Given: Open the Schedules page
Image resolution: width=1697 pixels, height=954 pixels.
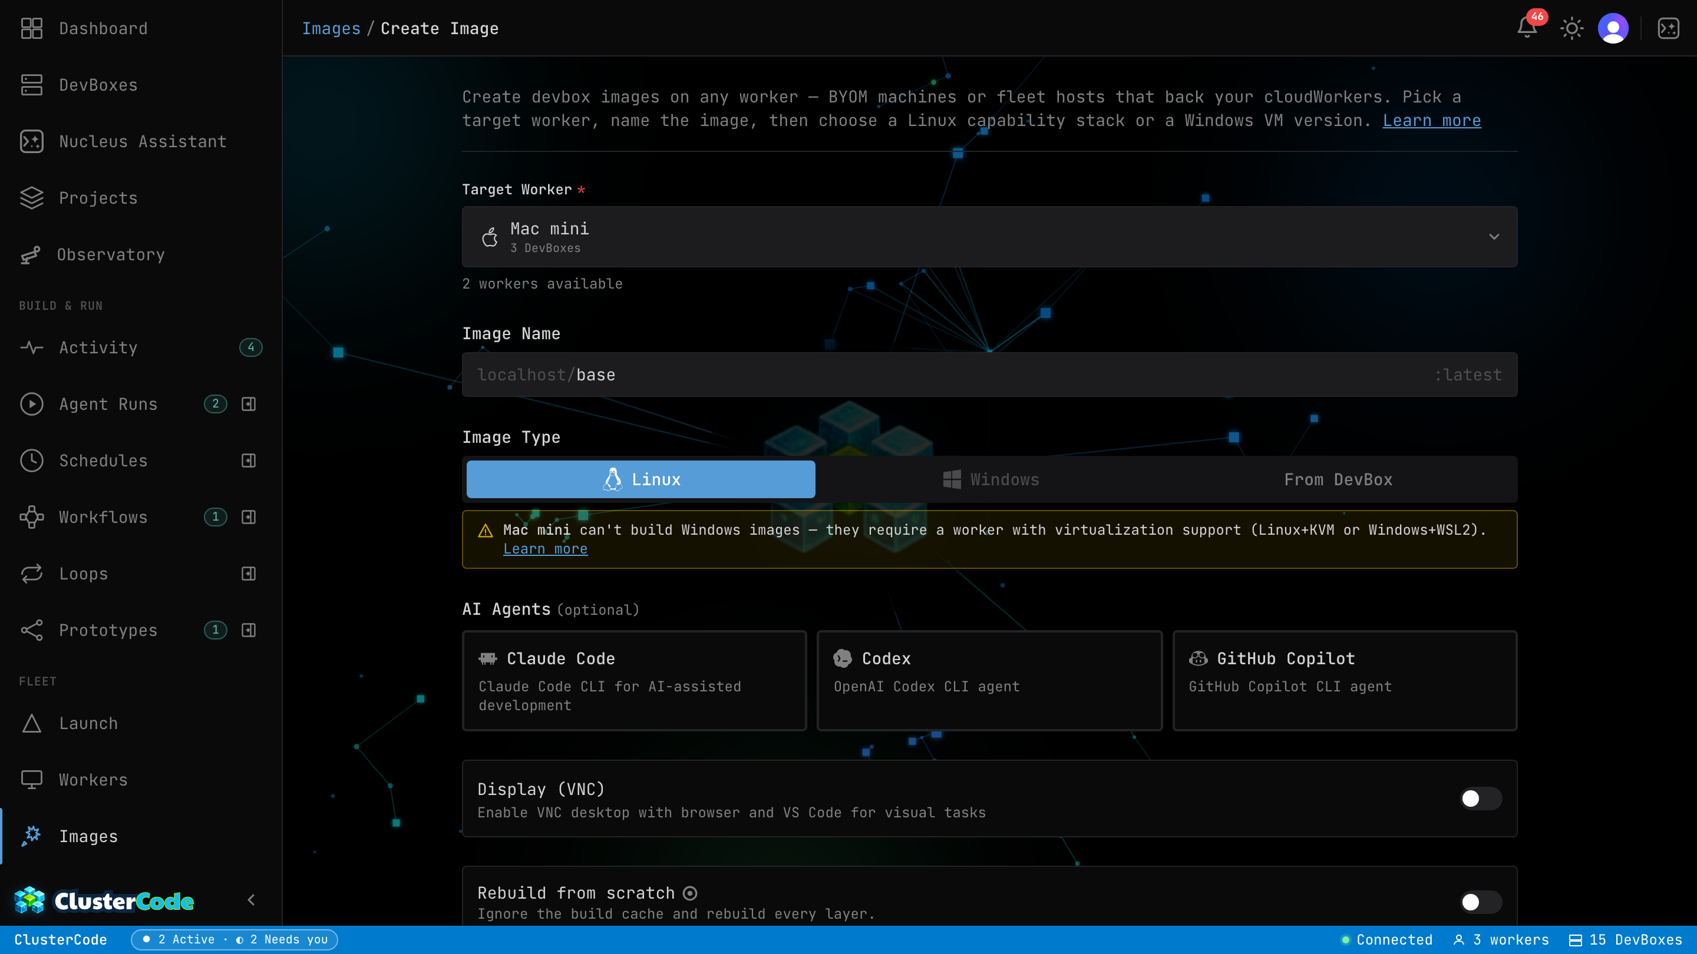Looking at the screenshot, I should 104,461.
